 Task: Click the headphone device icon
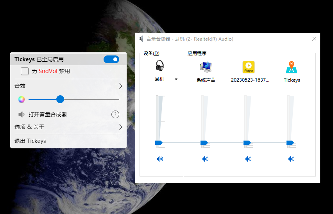(160, 66)
